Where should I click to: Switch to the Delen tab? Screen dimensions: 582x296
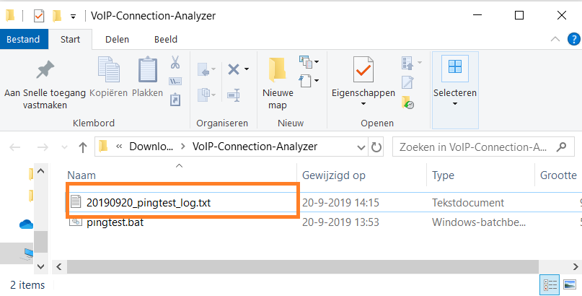tap(117, 40)
